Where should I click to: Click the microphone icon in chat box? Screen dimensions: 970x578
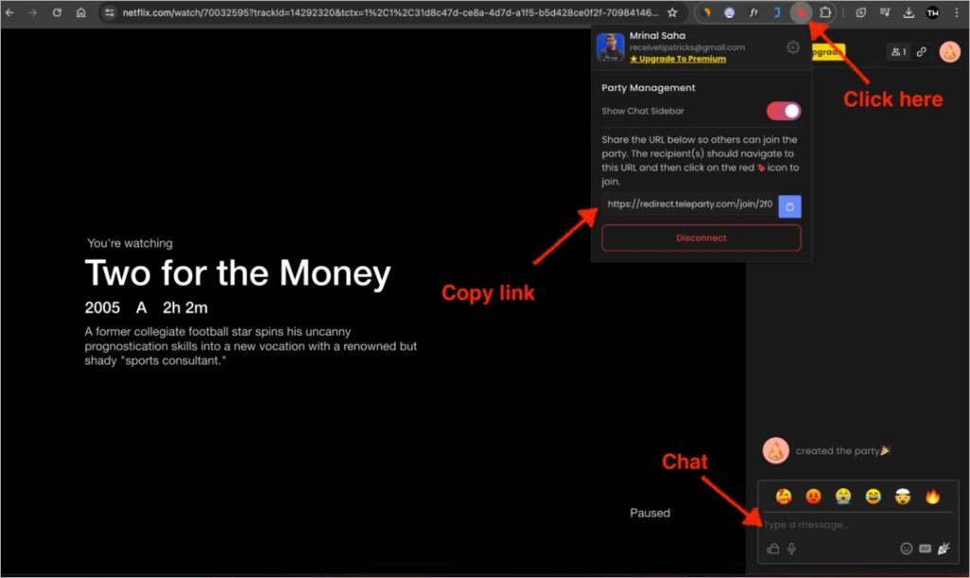point(792,549)
